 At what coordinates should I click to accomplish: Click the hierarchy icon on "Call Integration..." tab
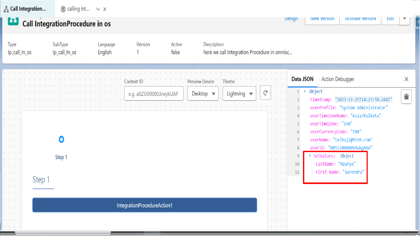[x=6, y=8]
